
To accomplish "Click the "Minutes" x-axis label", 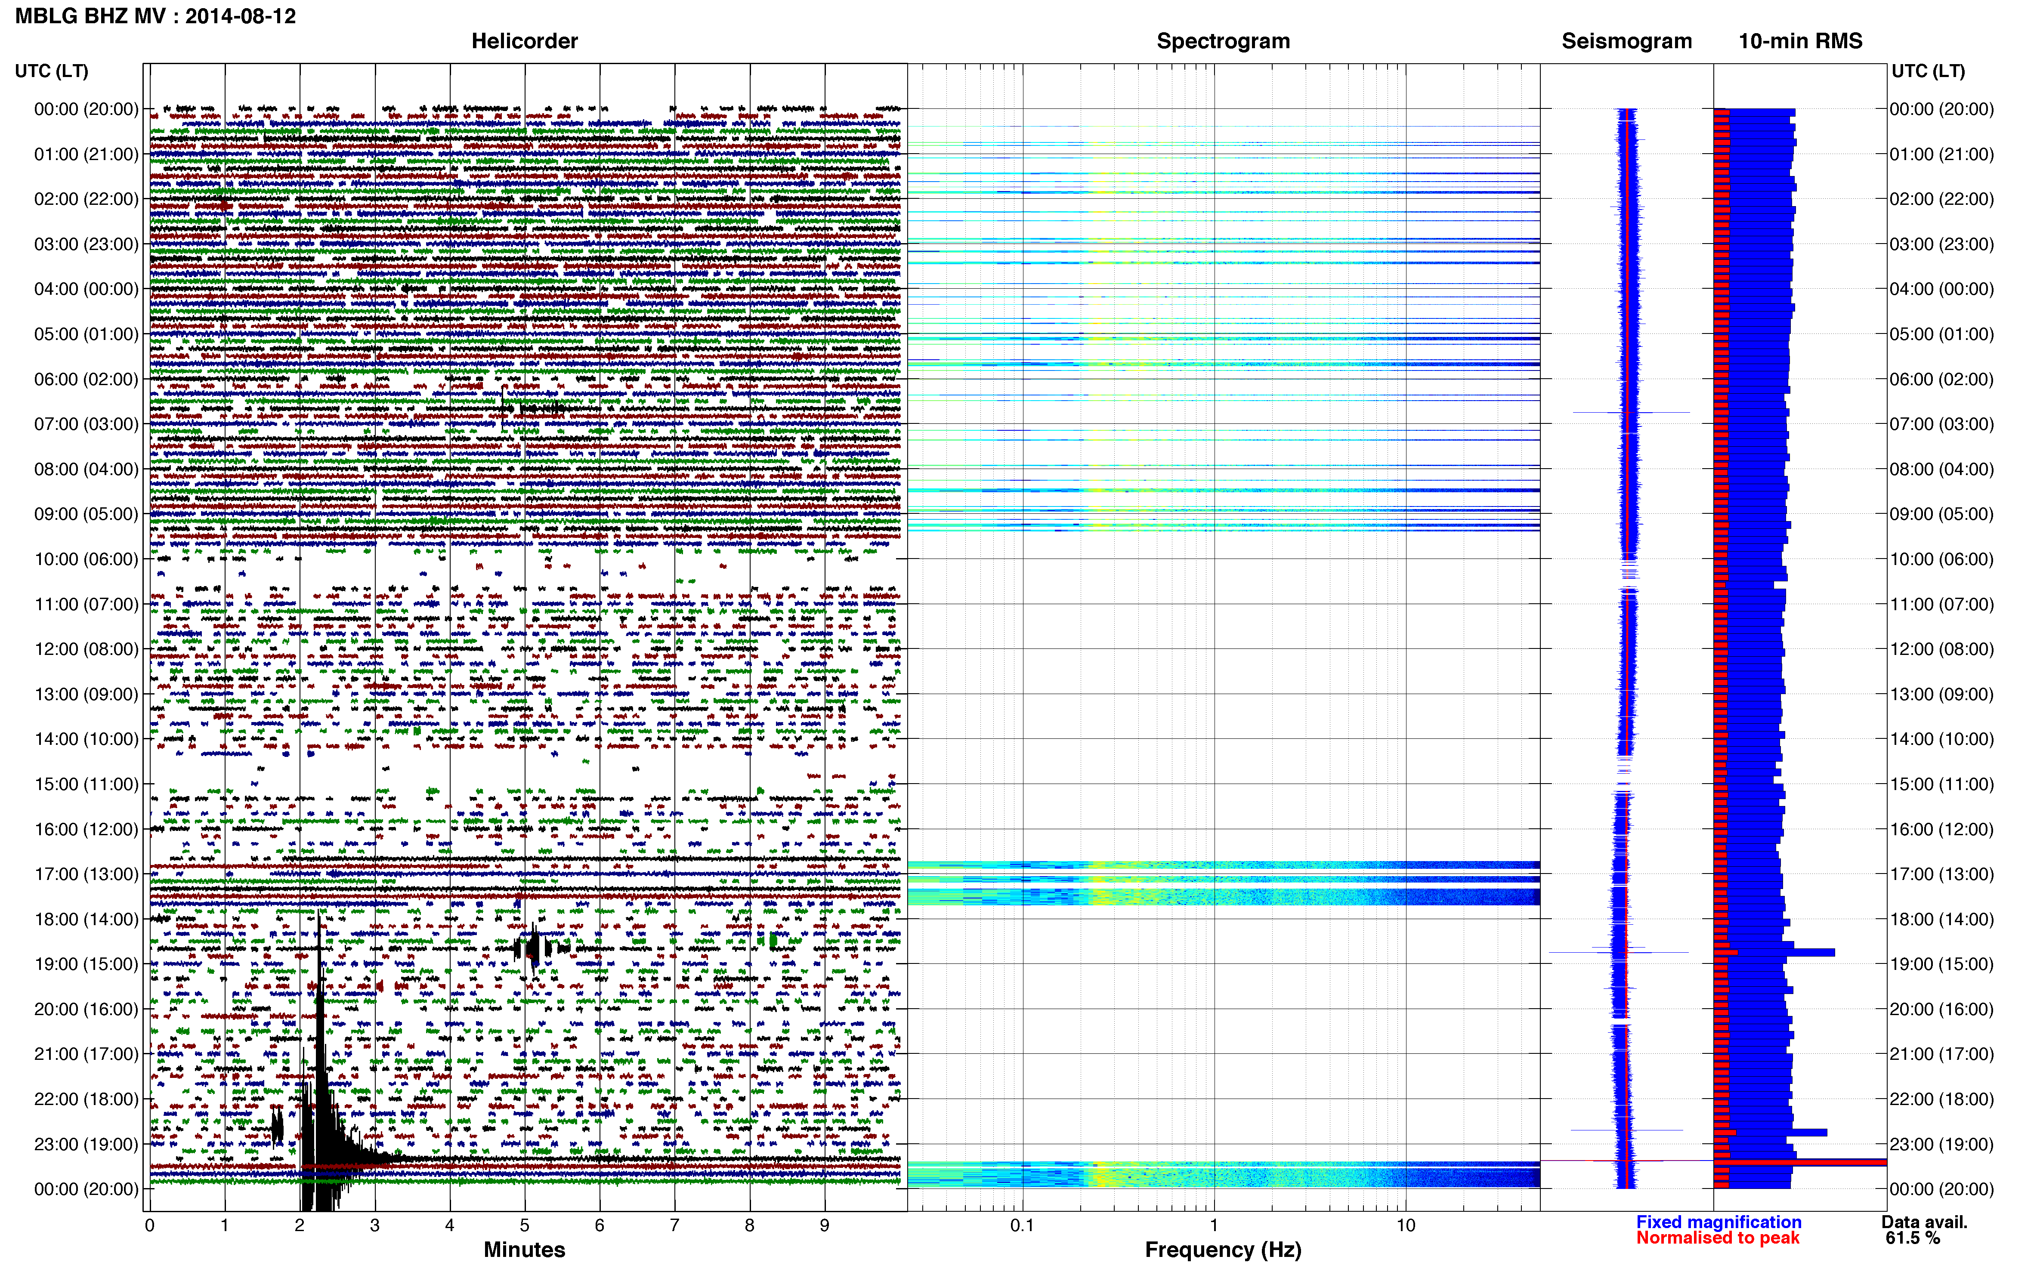I will [x=524, y=1250].
